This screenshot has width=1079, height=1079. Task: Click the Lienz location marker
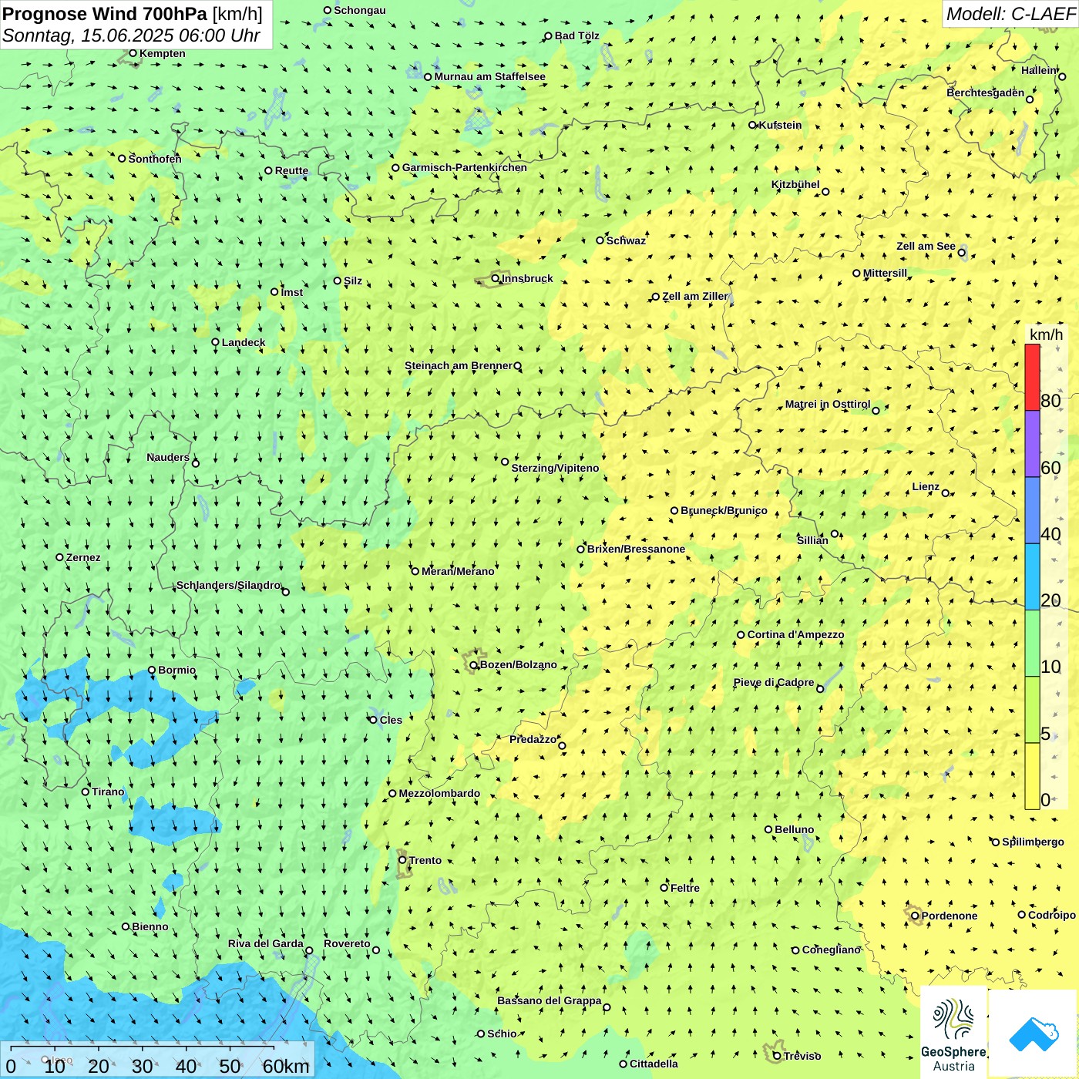click(946, 493)
